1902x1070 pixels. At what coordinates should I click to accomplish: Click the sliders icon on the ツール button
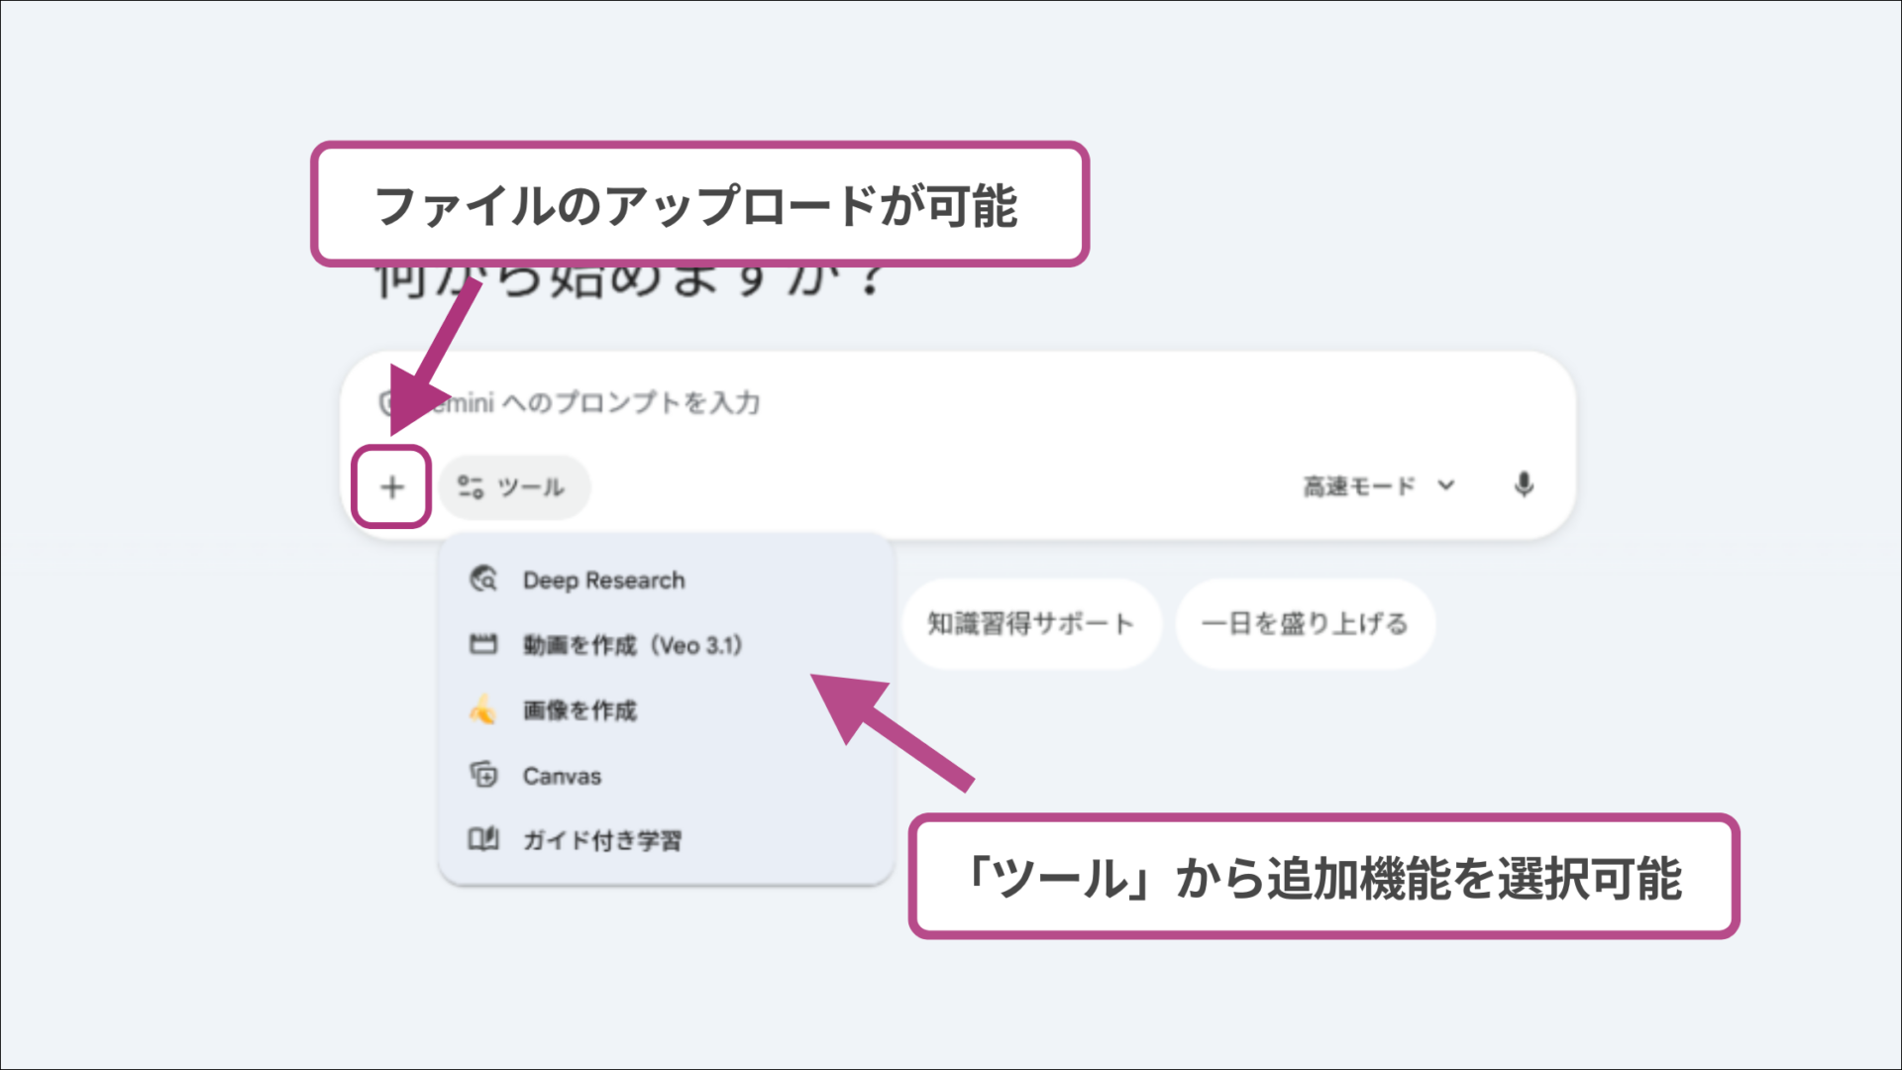[471, 486]
